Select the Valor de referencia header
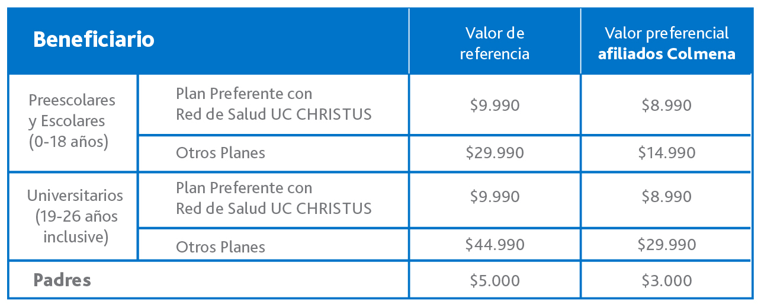Screen dimensions: 761x307 coord(495,43)
